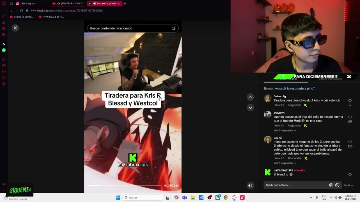This screenshot has width=360, height=202.
Task: Open Google Chrome from the taskbar
Action: [226, 198]
